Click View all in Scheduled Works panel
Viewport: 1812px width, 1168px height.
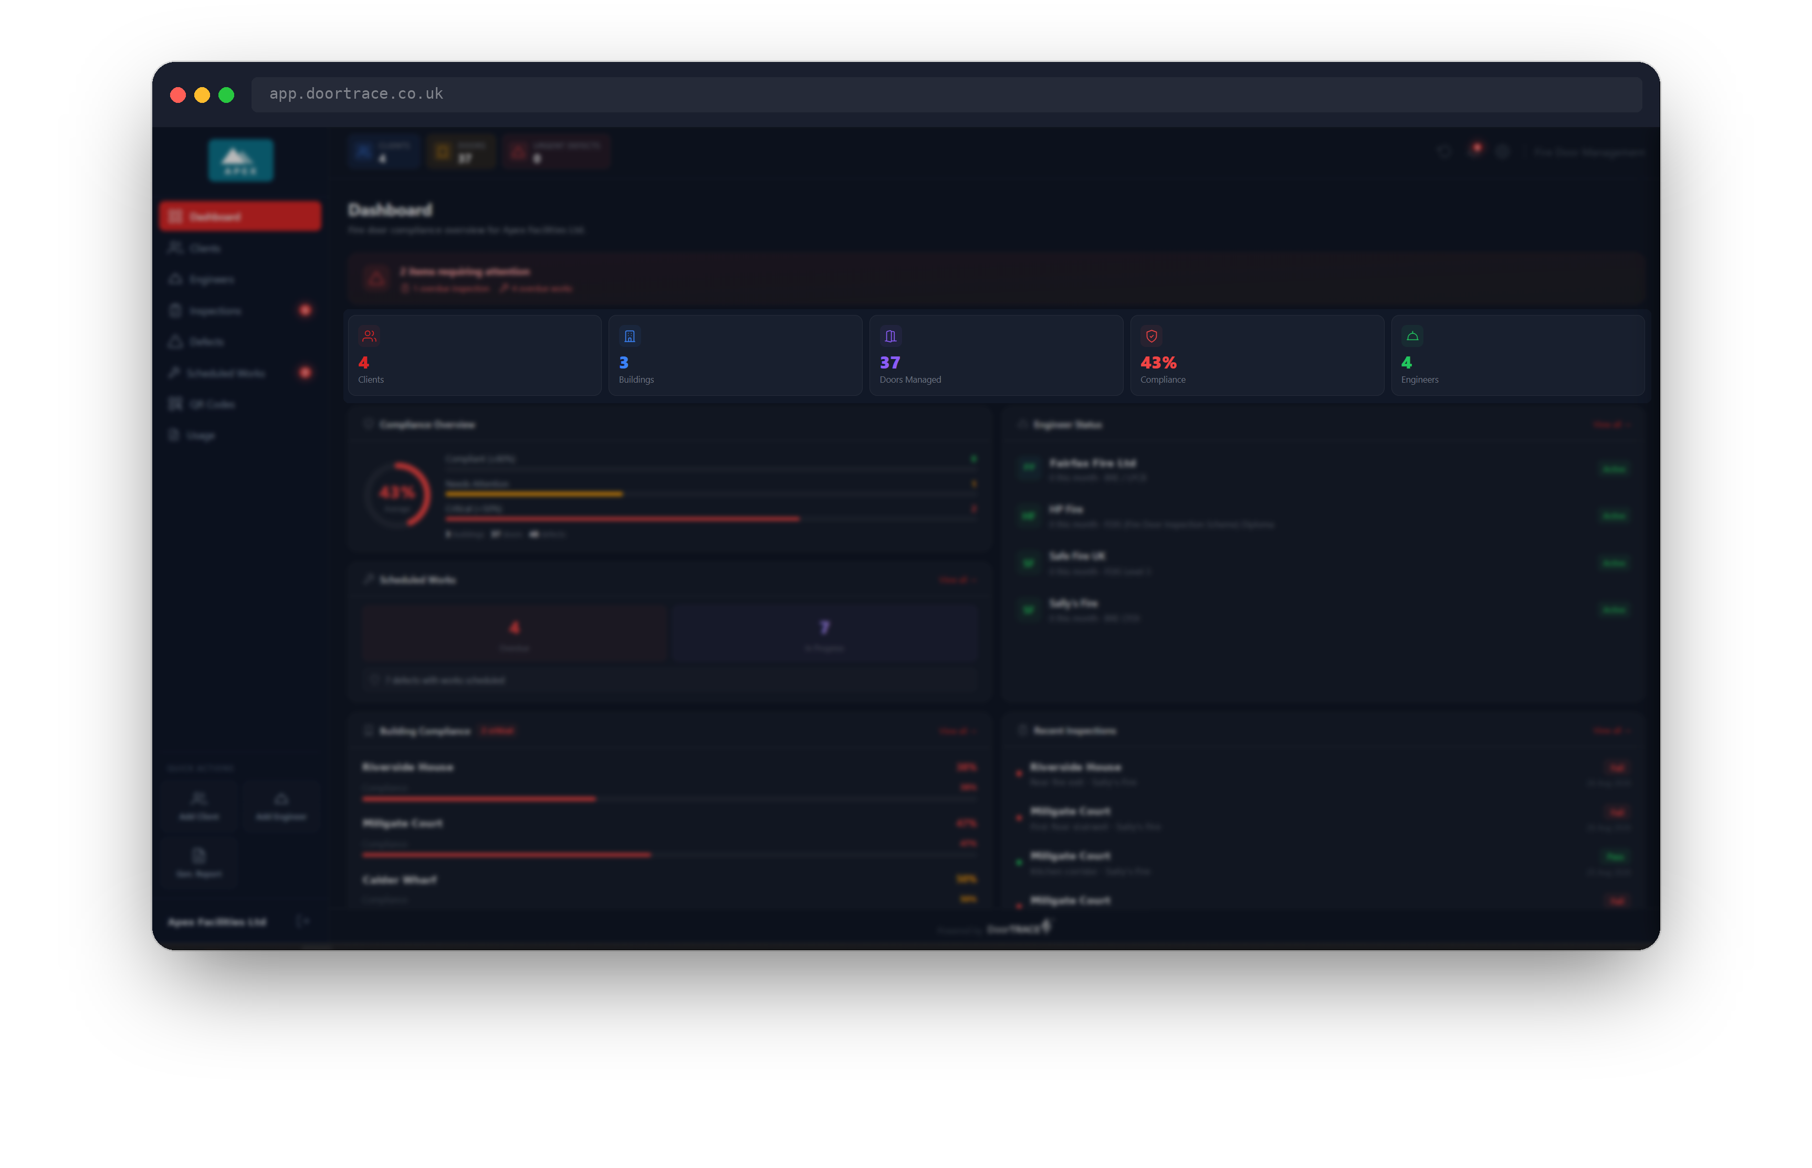coord(957,580)
